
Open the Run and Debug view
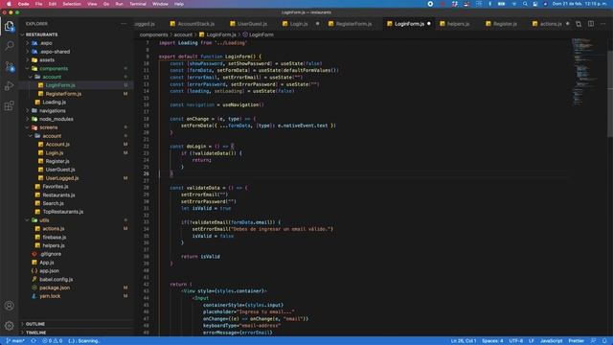click(9, 85)
